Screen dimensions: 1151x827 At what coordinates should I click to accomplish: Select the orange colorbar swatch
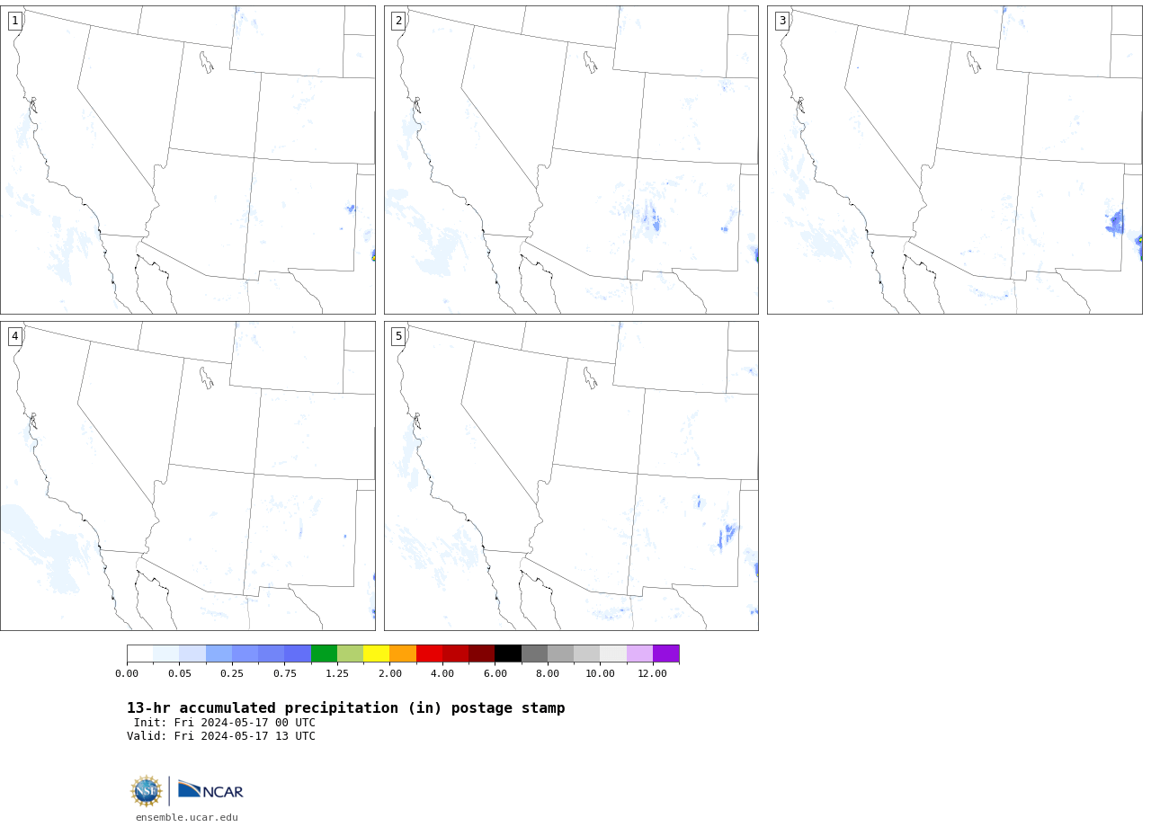tap(403, 654)
